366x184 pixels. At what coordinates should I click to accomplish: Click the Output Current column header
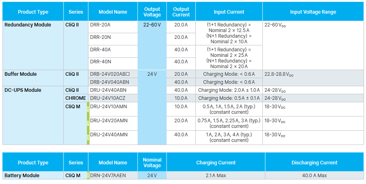click(x=181, y=12)
